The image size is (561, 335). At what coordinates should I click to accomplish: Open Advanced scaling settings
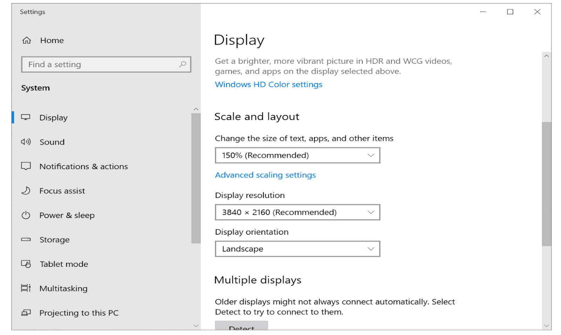(x=265, y=175)
